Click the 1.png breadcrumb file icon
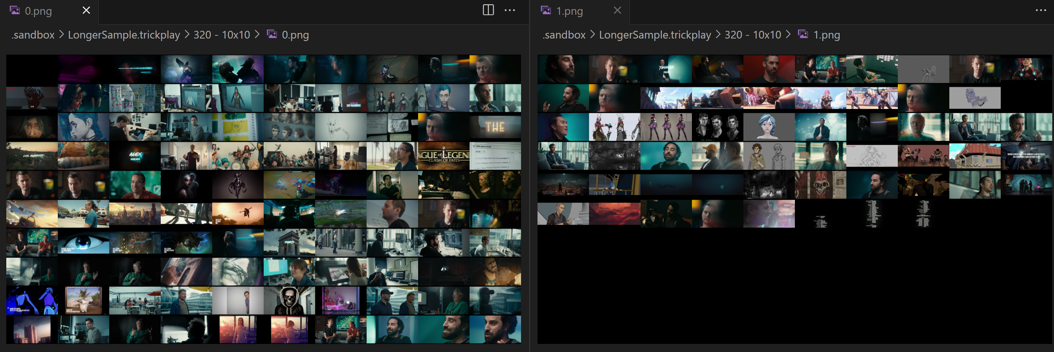This screenshot has height=352, width=1054. click(803, 34)
